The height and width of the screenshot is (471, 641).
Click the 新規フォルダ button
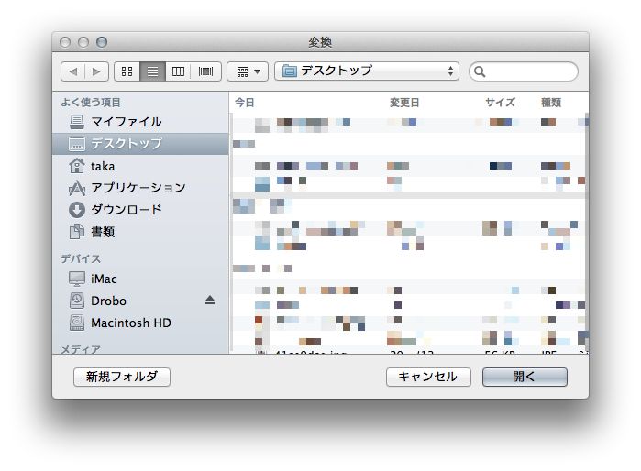[122, 377]
